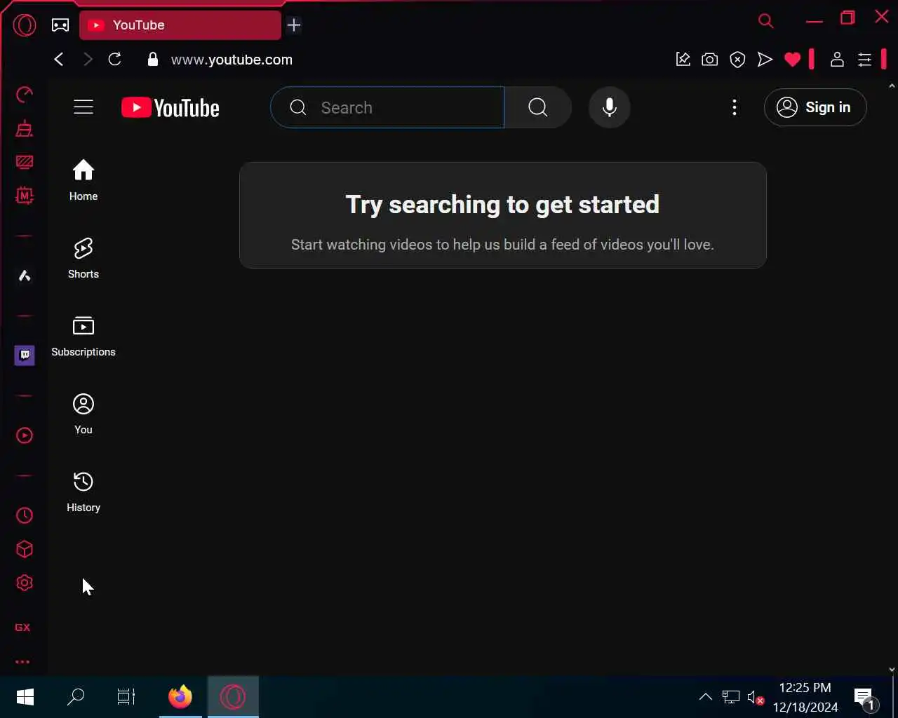The image size is (898, 718).
Task: Focus the YouTube Search field
Action: coord(387,107)
